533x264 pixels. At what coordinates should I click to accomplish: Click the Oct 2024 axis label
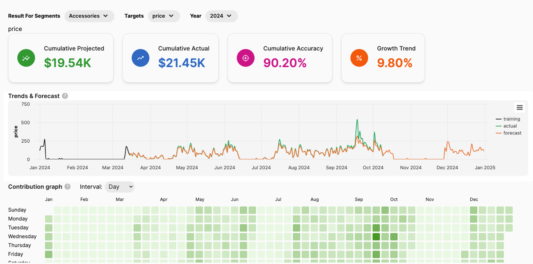pyautogui.click(x=373, y=168)
